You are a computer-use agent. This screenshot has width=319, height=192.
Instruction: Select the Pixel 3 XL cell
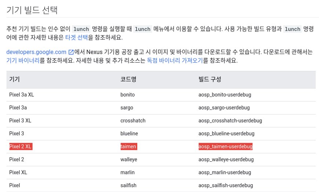point(20,121)
